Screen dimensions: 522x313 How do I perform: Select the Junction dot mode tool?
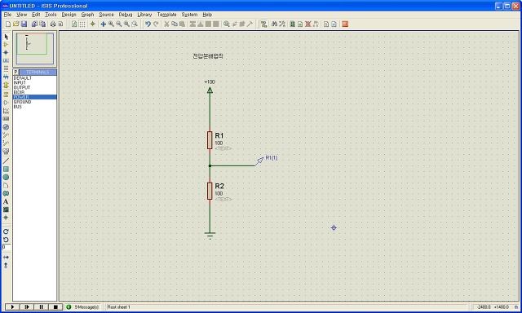(6, 52)
